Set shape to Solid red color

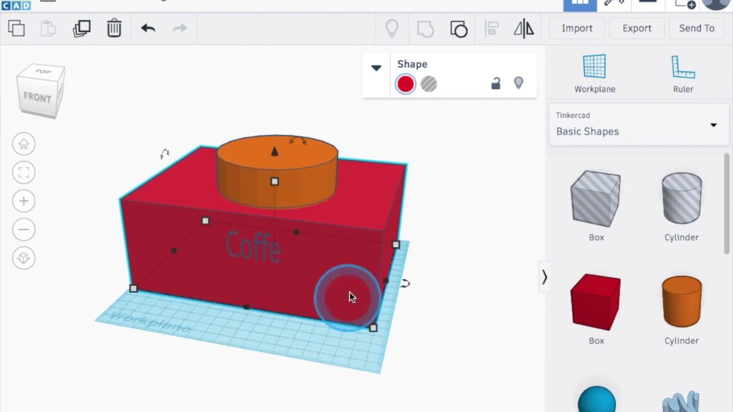click(405, 84)
